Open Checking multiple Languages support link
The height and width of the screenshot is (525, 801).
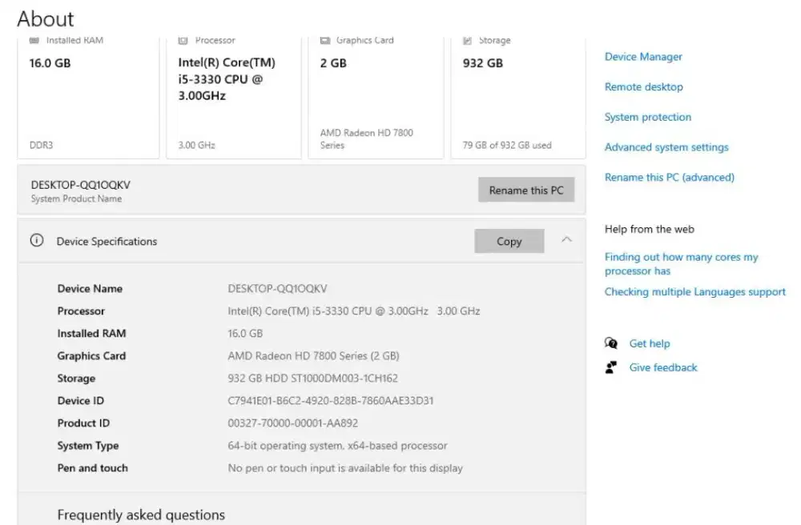click(x=694, y=292)
